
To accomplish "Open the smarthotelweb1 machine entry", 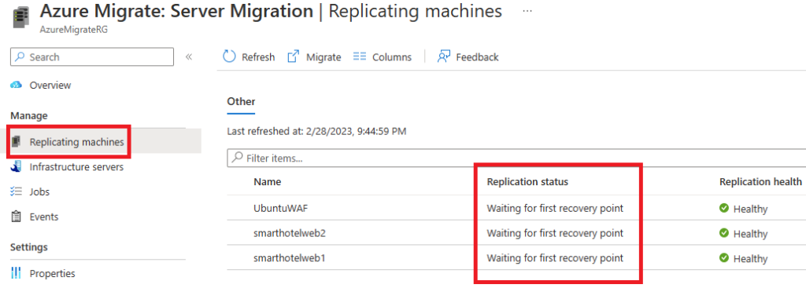I will pos(289,258).
